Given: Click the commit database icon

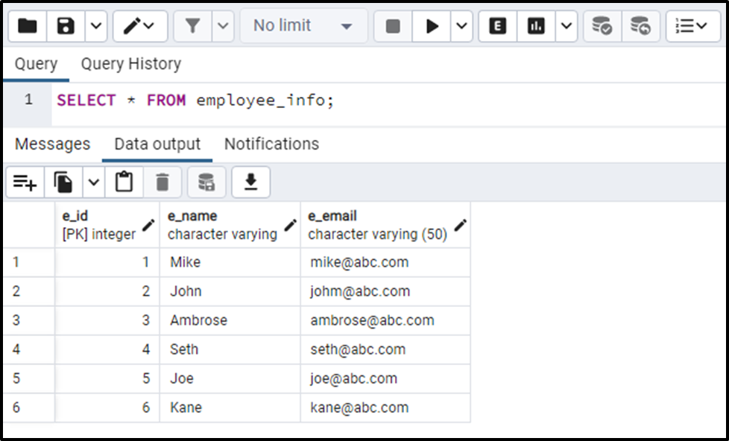Looking at the screenshot, I should (602, 26).
